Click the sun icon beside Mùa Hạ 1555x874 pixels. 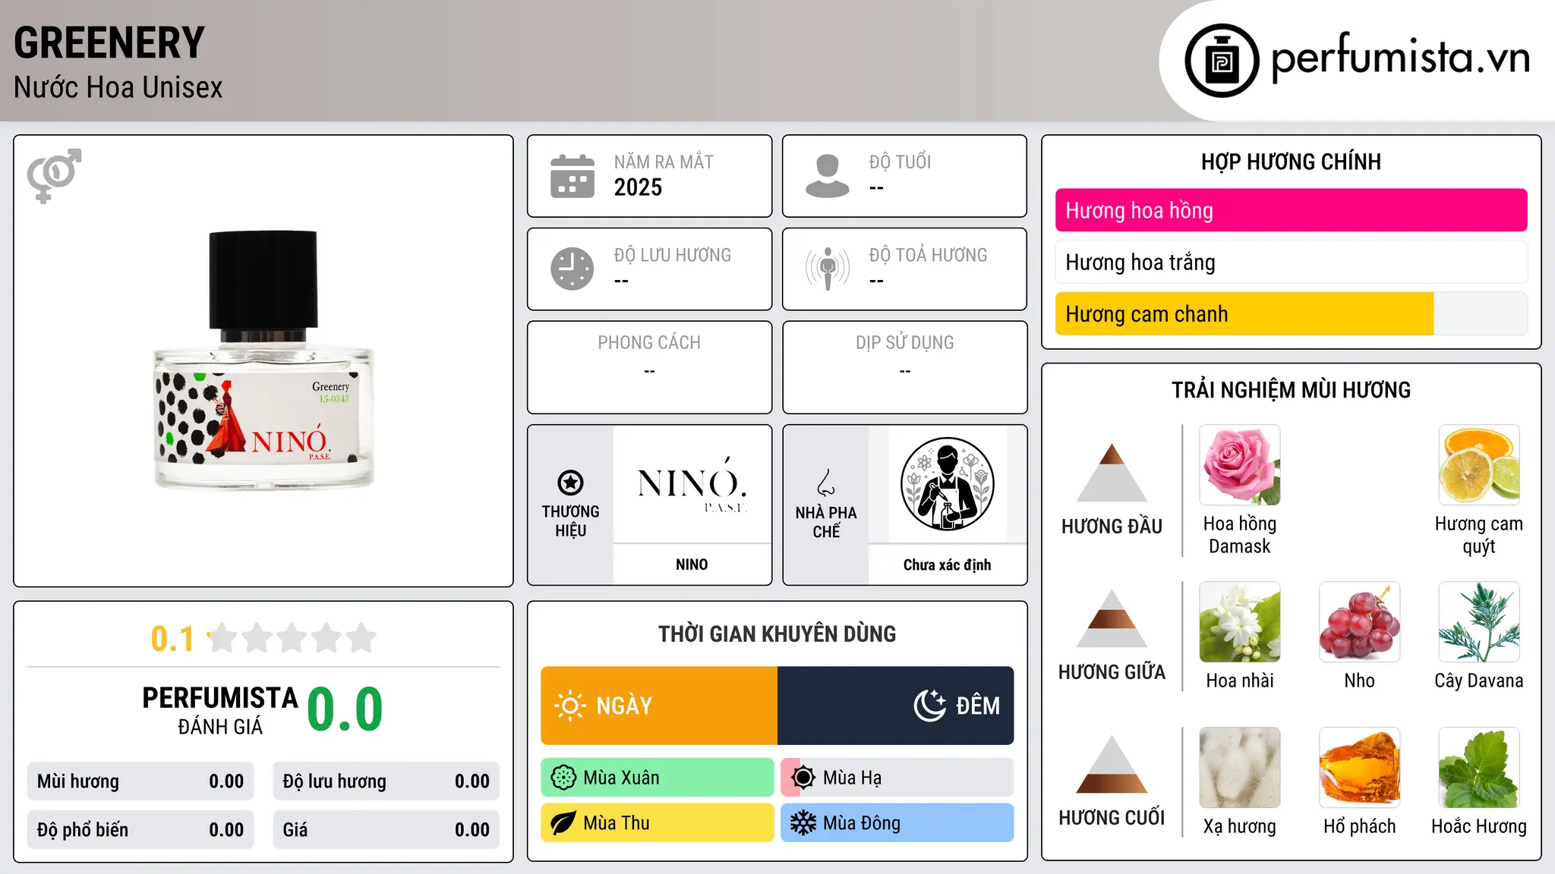803,778
